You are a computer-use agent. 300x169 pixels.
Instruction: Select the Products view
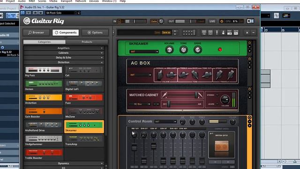(x=87, y=42)
